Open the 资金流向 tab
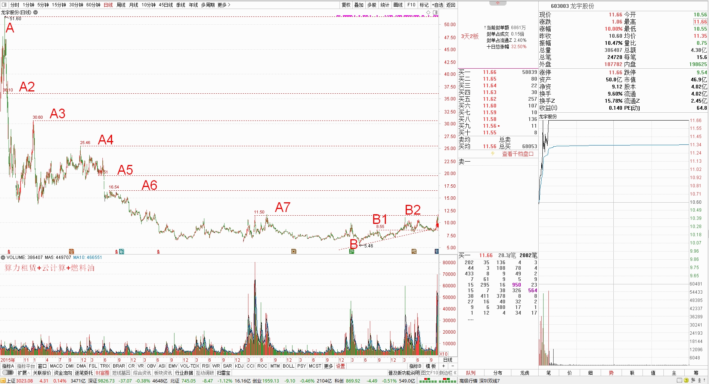 point(63,373)
